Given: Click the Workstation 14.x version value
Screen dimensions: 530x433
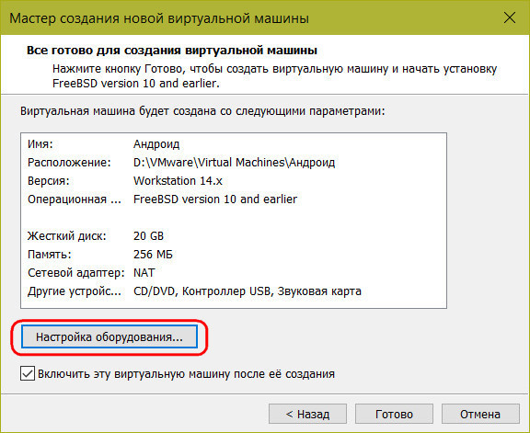Looking at the screenshot, I should click(178, 181).
